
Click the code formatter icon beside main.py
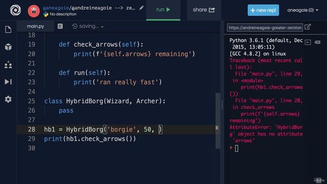point(60,26)
